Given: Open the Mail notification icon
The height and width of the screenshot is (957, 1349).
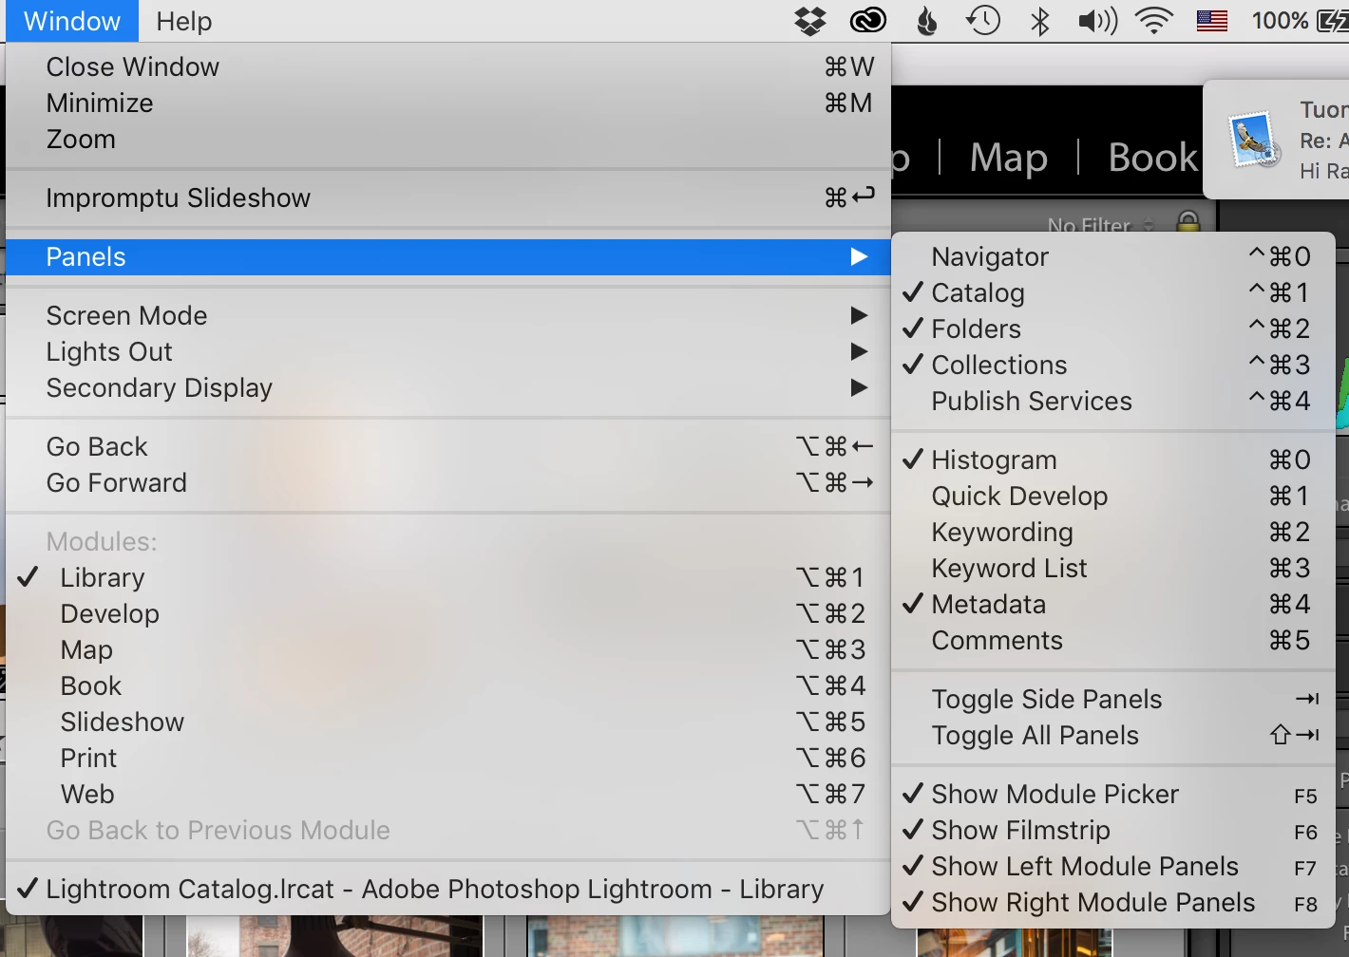Looking at the screenshot, I should 1254,141.
